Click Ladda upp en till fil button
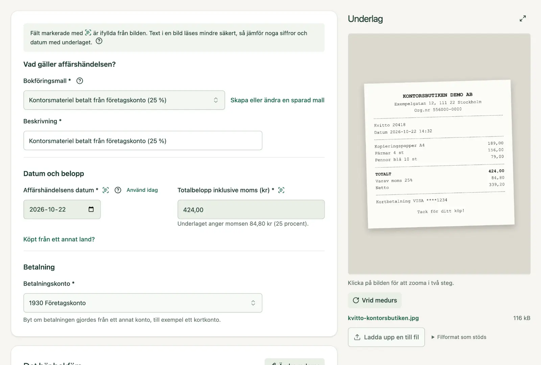Screen dimensions: 541x365 point(386,337)
